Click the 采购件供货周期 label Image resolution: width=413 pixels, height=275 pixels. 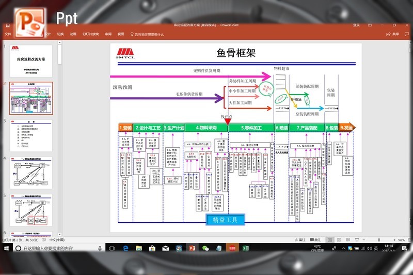(206, 70)
